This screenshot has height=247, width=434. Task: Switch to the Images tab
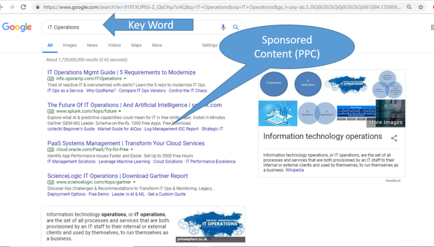(x=70, y=45)
